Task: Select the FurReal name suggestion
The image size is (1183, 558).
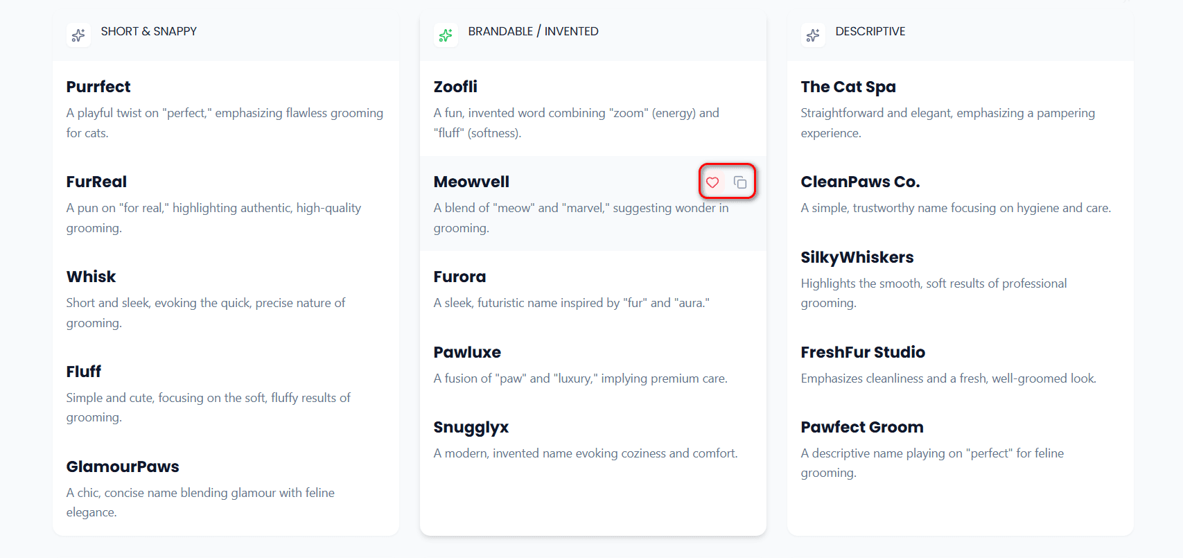Action: (x=96, y=182)
